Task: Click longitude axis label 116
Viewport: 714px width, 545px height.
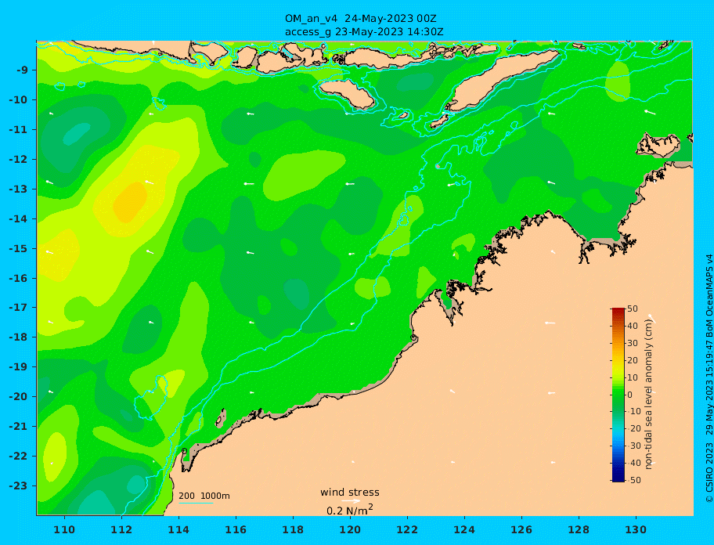Action: pos(236,530)
